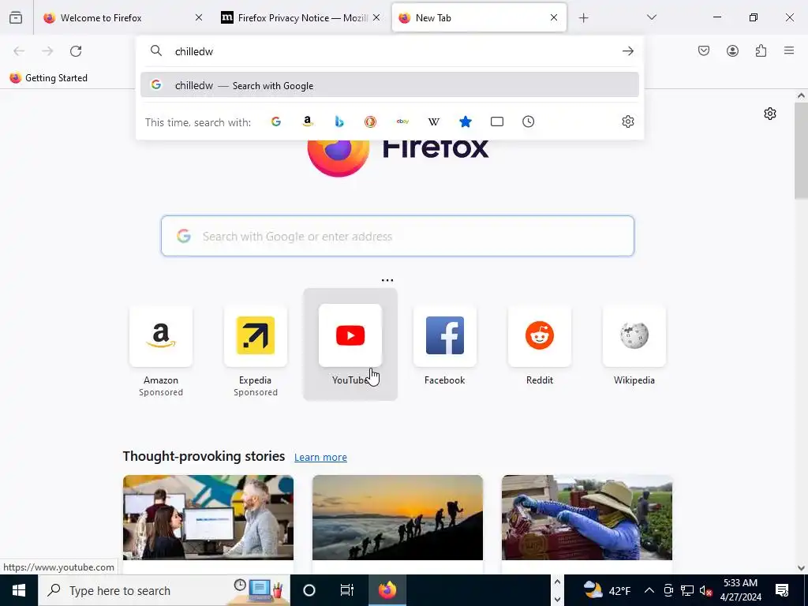Close the Welcome to Firefox tab

pos(199,18)
